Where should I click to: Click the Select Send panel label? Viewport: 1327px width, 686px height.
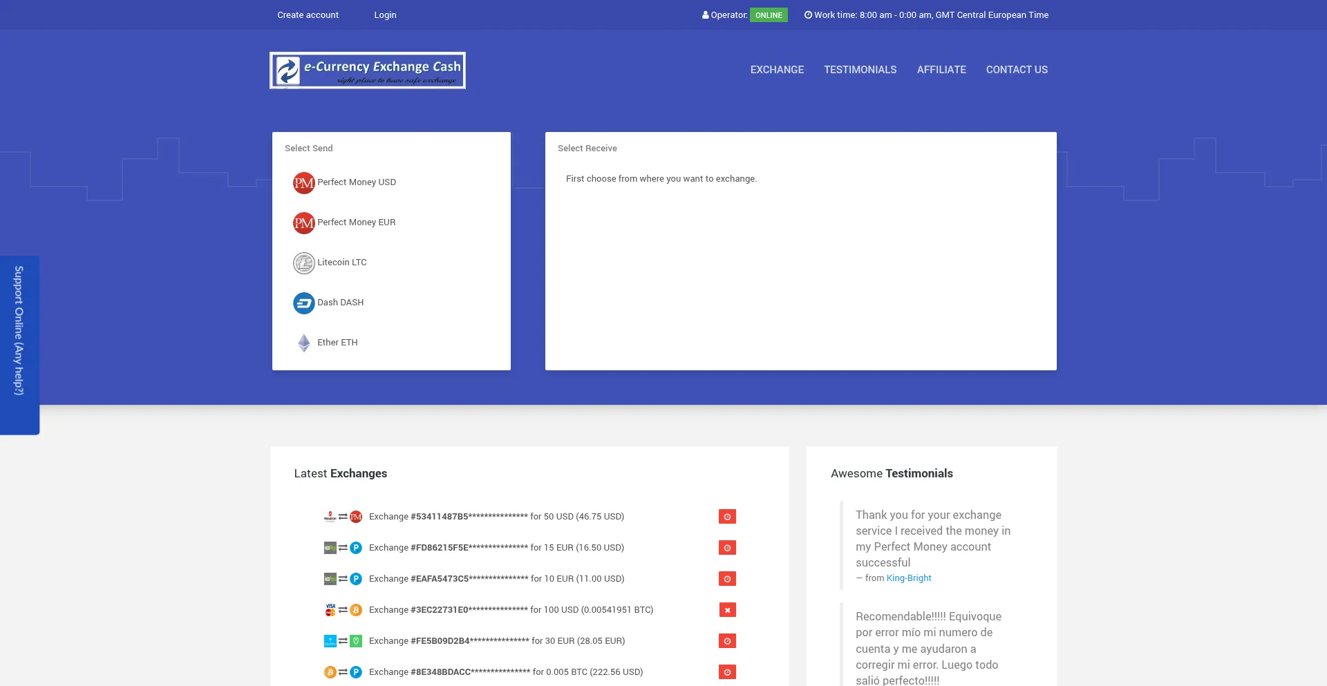click(x=309, y=149)
